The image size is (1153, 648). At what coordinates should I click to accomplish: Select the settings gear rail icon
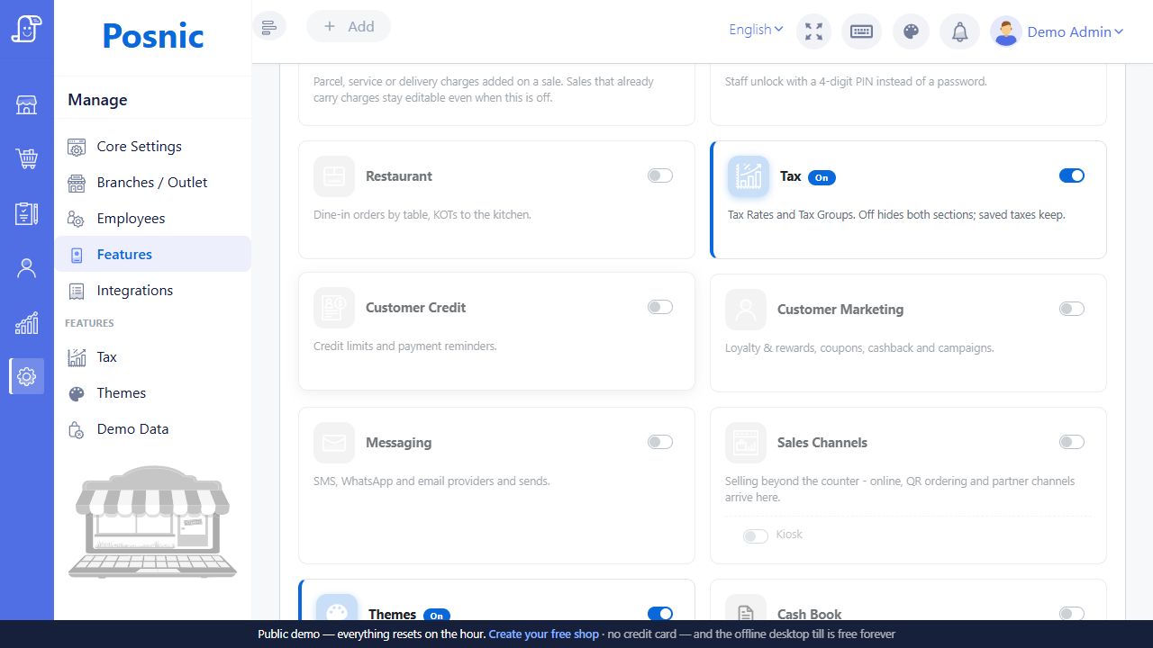27,376
